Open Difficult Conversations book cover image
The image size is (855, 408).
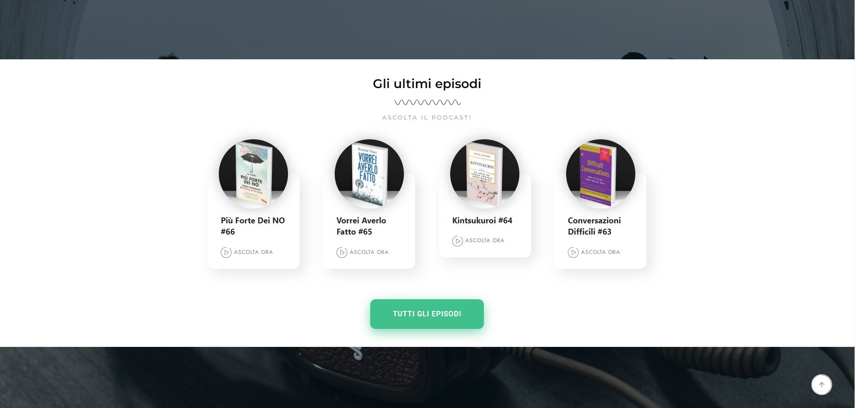point(601,174)
